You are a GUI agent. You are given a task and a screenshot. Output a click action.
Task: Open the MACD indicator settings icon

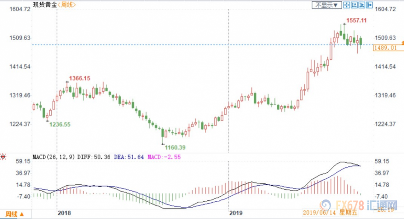point(3,157)
